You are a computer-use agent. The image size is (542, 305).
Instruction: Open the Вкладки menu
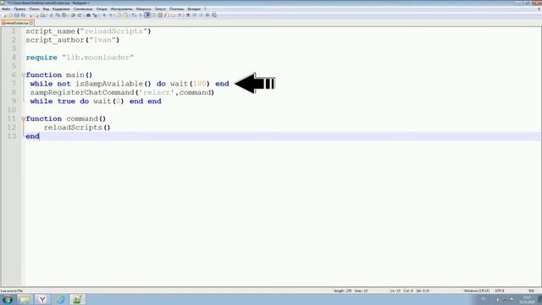pyautogui.click(x=194, y=9)
